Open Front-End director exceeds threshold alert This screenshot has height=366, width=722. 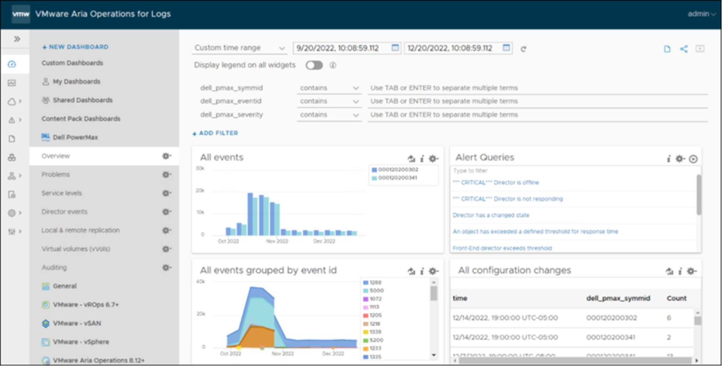click(502, 248)
